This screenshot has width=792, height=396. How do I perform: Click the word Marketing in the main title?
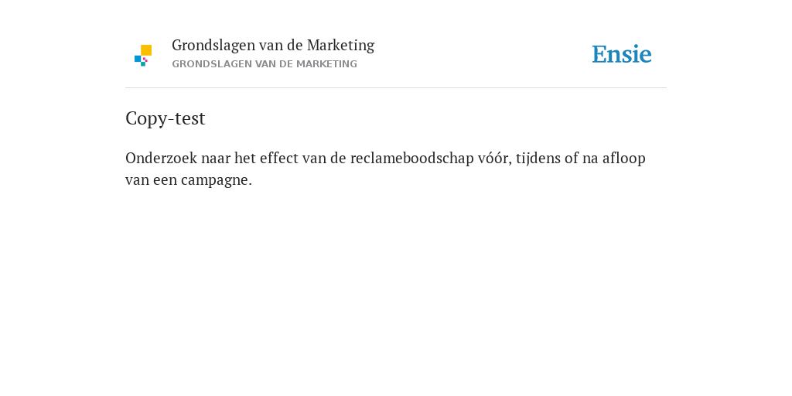click(x=340, y=46)
